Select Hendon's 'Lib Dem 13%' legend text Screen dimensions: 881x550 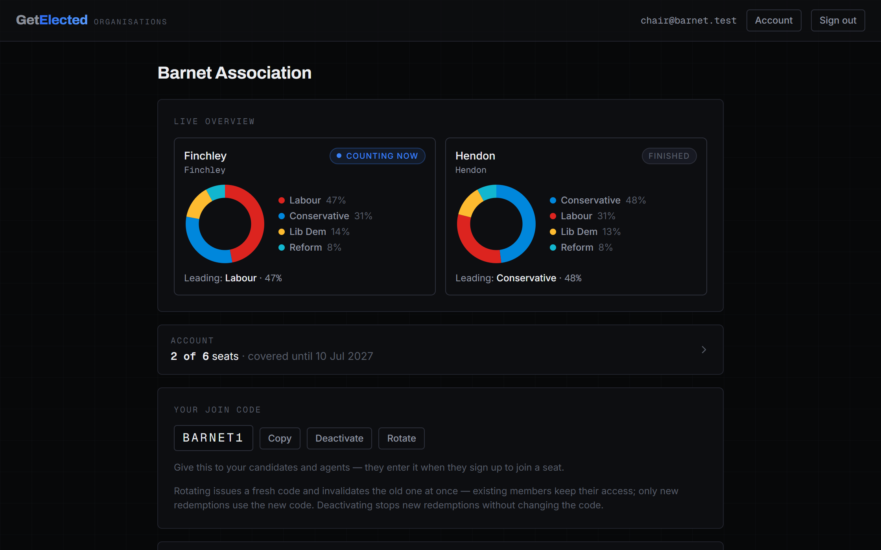point(591,232)
